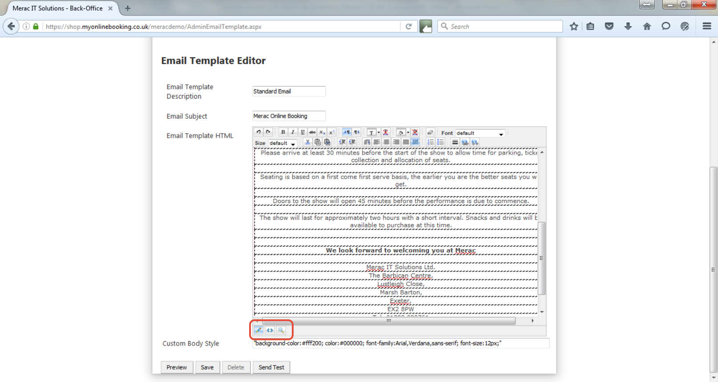
Task: Toggle italic formatting
Action: pyautogui.click(x=293, y=132)
